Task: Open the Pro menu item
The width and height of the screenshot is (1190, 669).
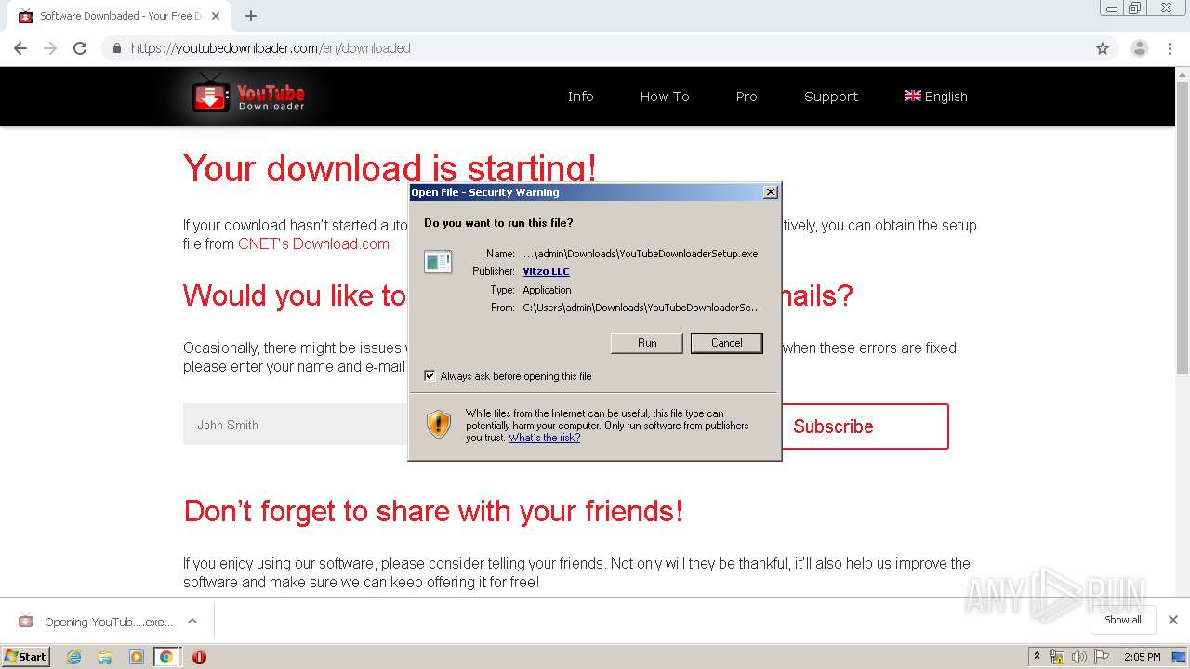Action: (747, 97)
